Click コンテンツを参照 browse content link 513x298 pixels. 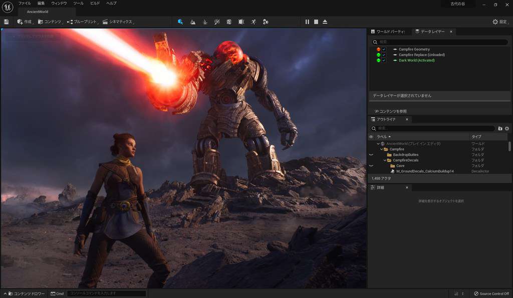click(x=390, y=112)
